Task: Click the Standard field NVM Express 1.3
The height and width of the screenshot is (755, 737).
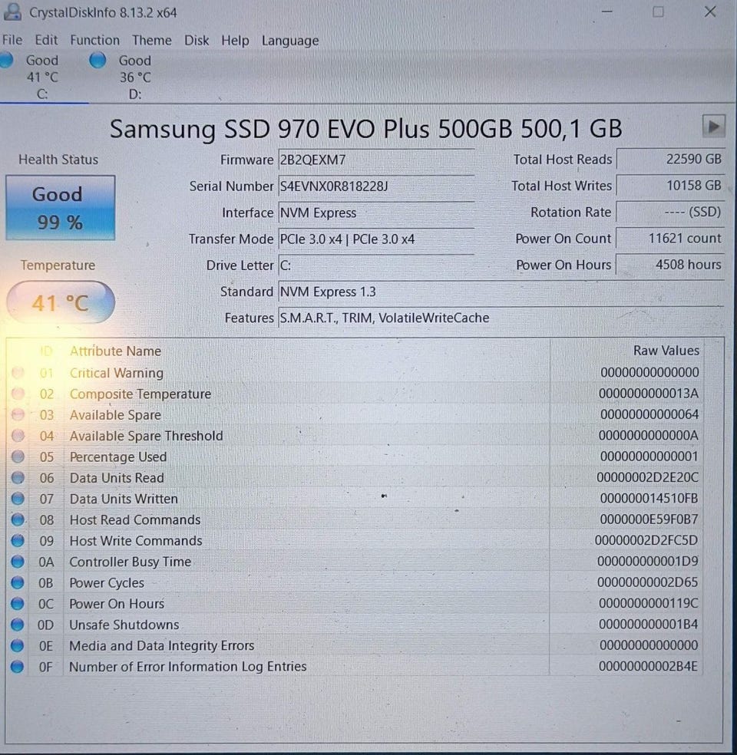Action: [x=501, y=292]
